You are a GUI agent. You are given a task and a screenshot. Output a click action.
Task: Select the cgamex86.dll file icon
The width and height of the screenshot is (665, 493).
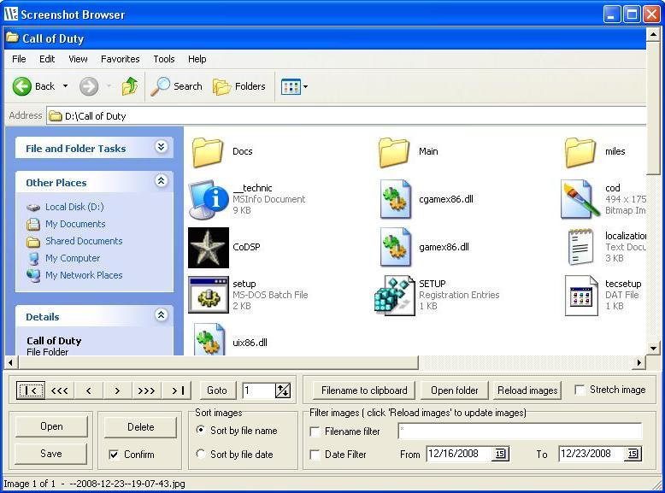(395, 199)
